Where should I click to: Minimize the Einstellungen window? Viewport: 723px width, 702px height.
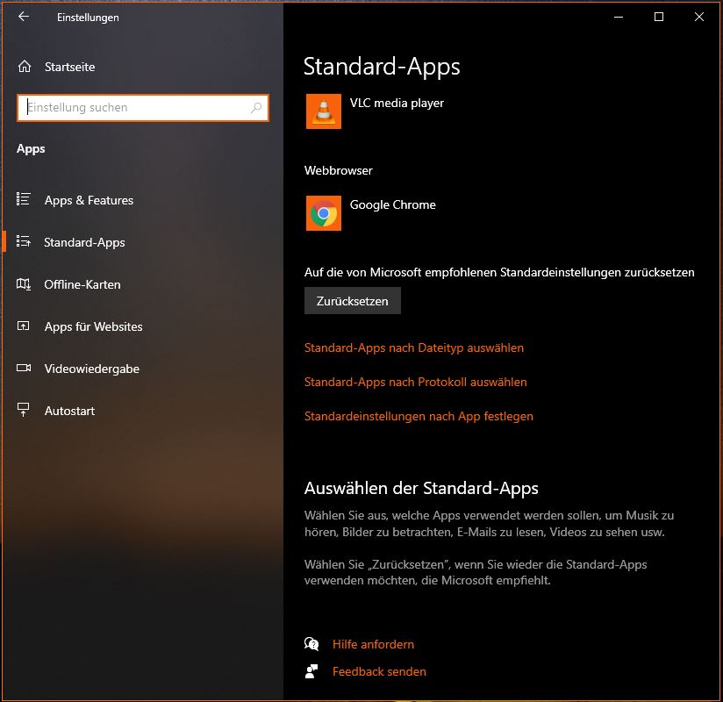(619, 17)
